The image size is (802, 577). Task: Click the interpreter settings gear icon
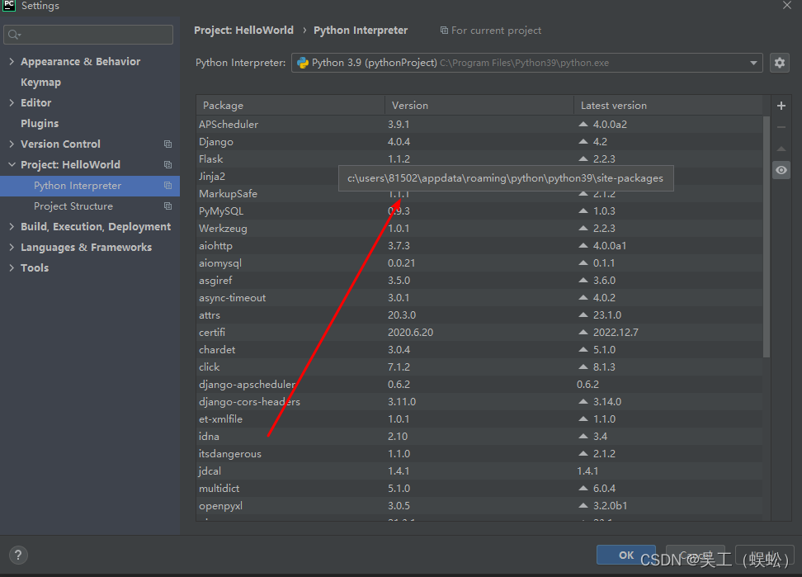pyautogui.click(x=780, y=63)
